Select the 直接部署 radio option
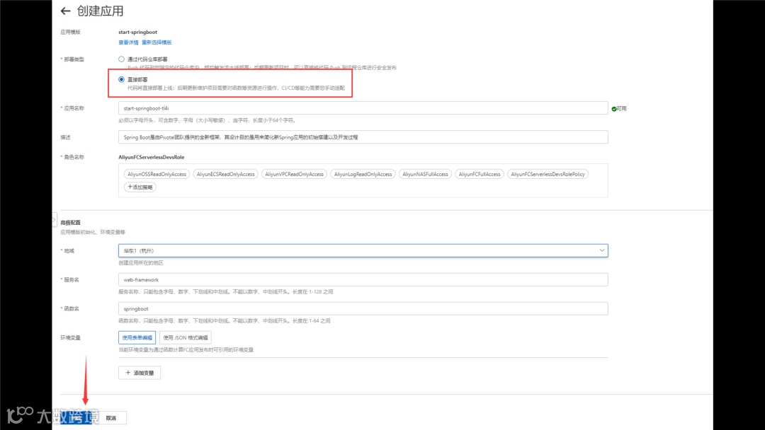Screen dimensions: 765x430 coord(122,79)
